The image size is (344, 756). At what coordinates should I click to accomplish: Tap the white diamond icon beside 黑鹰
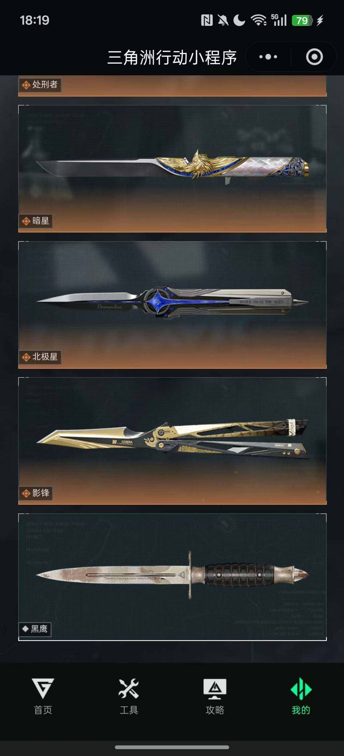(25, 629)
